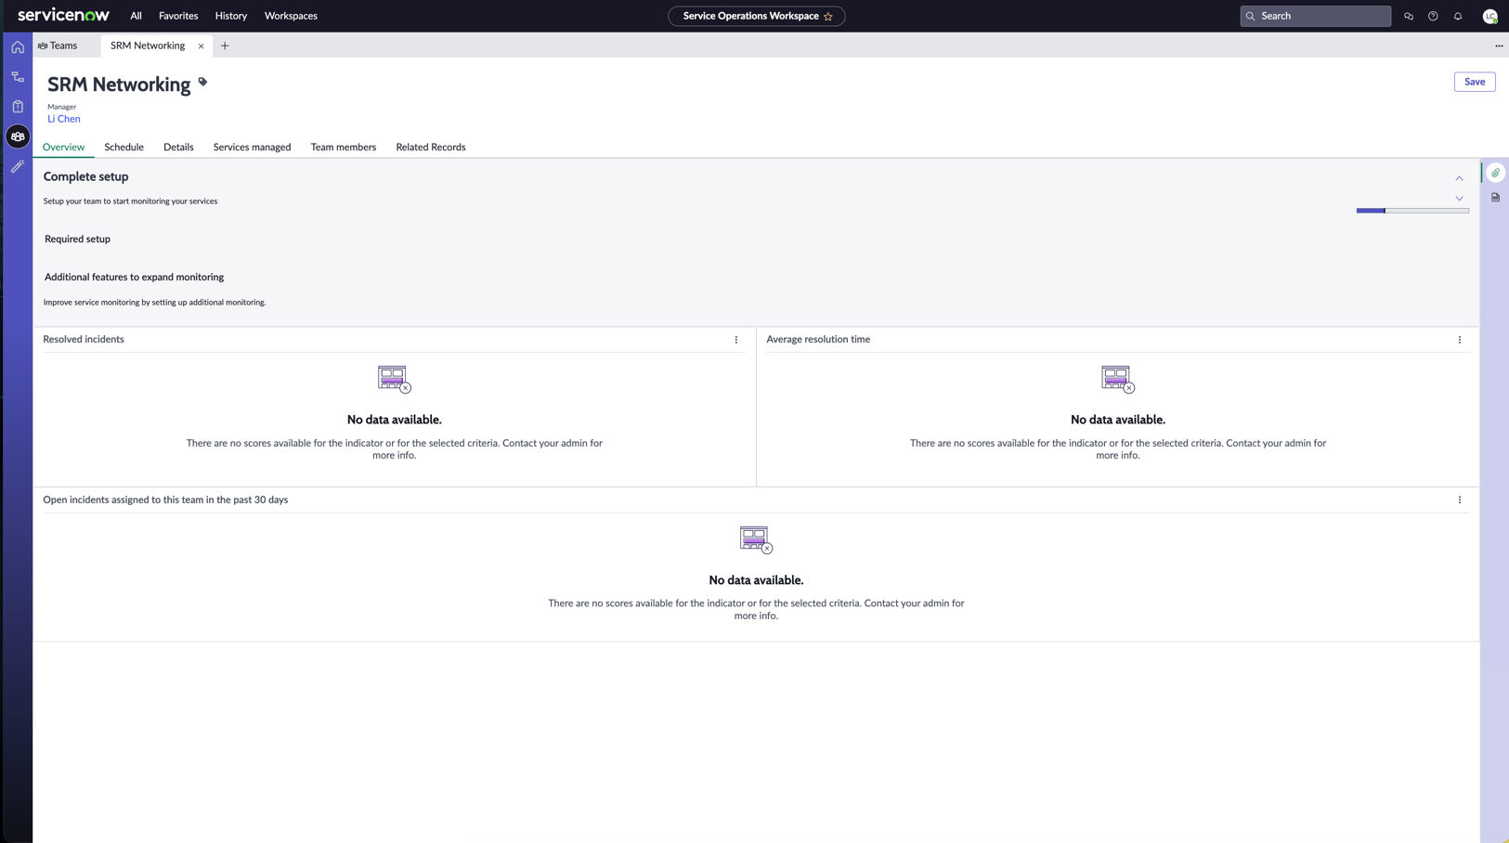Screen dimensions: 1509x843
Task: Open the History menu
Action: [x=231, y=16]
